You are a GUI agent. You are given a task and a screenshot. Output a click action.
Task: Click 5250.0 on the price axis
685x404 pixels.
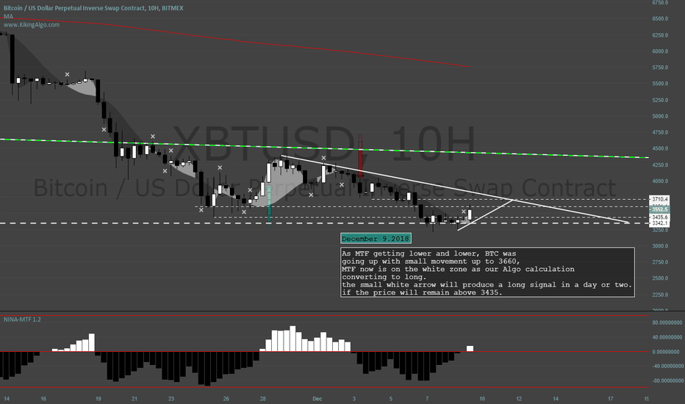pyautogui.click(x=660, y=100)
